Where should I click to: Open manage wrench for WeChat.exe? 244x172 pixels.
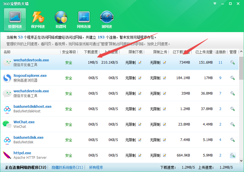233,124
